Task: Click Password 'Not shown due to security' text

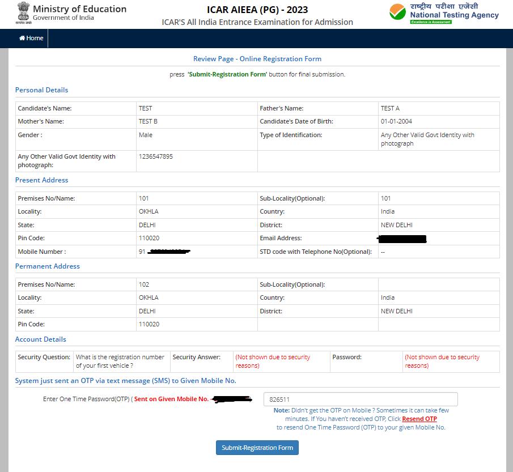Action: 442,362
